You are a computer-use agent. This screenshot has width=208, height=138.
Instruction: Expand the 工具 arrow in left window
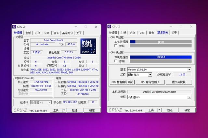pyautogui.click(x=64, y=110)
